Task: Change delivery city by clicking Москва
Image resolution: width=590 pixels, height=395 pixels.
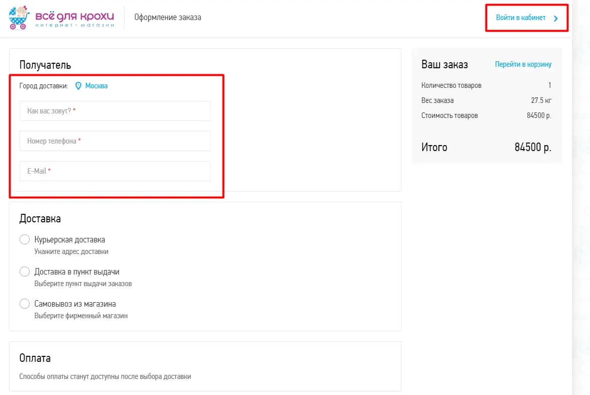Action: click(x=96, y=86)
